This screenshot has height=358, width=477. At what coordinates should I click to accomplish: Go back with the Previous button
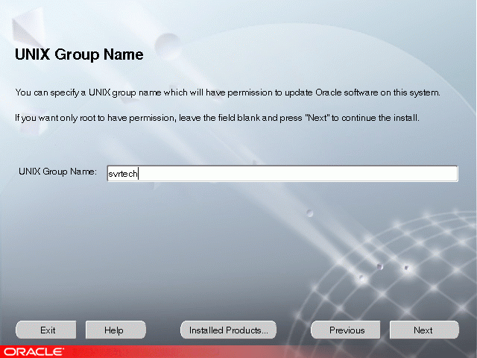[346, 330]
